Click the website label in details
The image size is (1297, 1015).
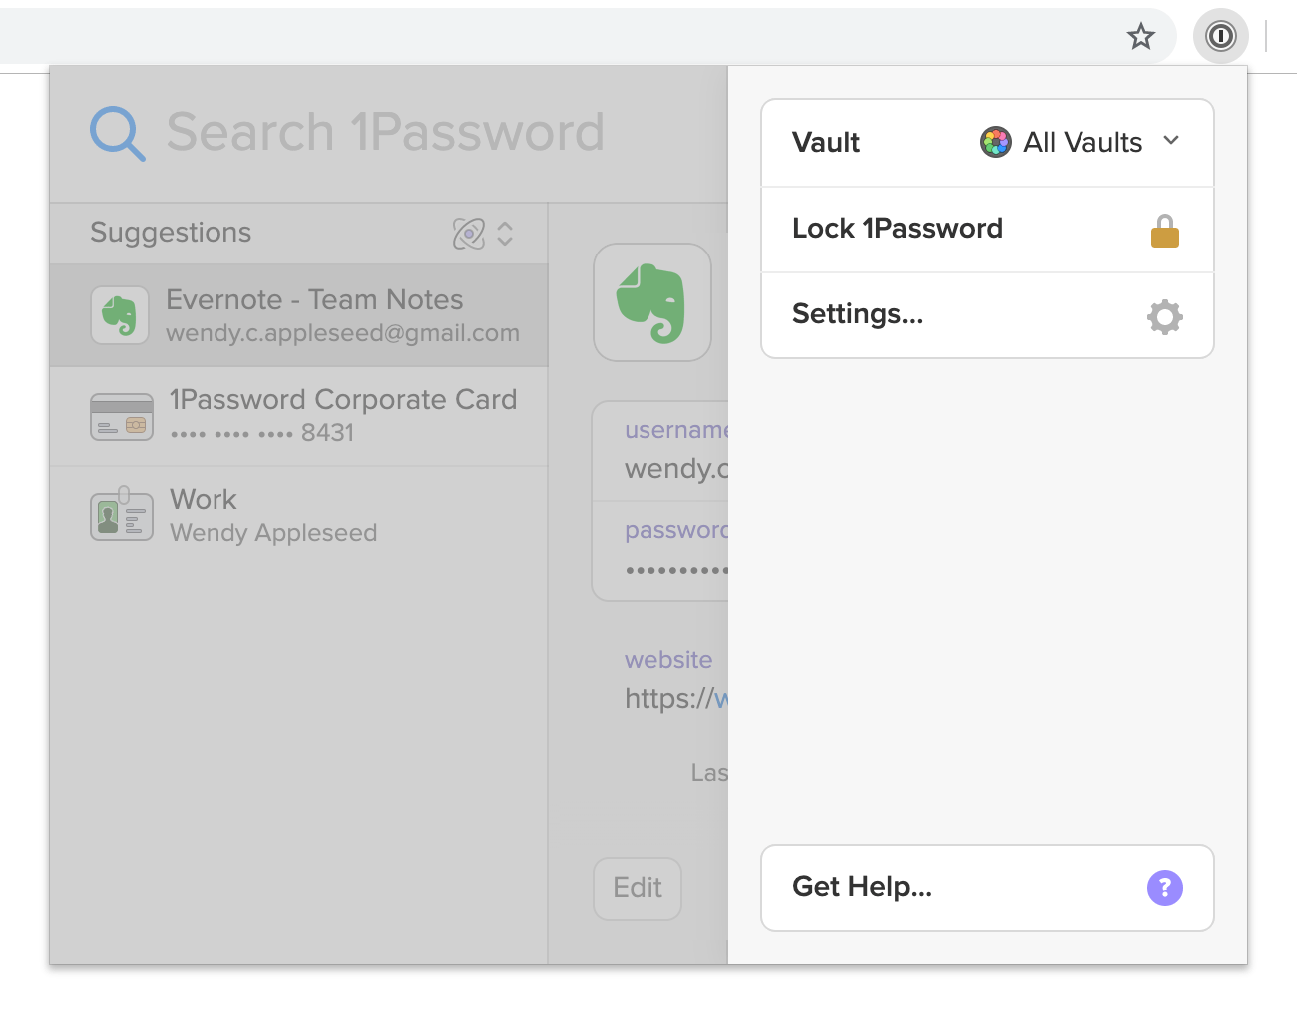point(668,660)
